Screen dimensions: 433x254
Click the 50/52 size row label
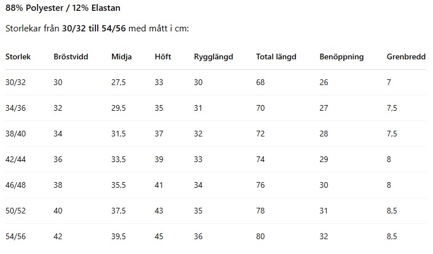click(16, 211)
